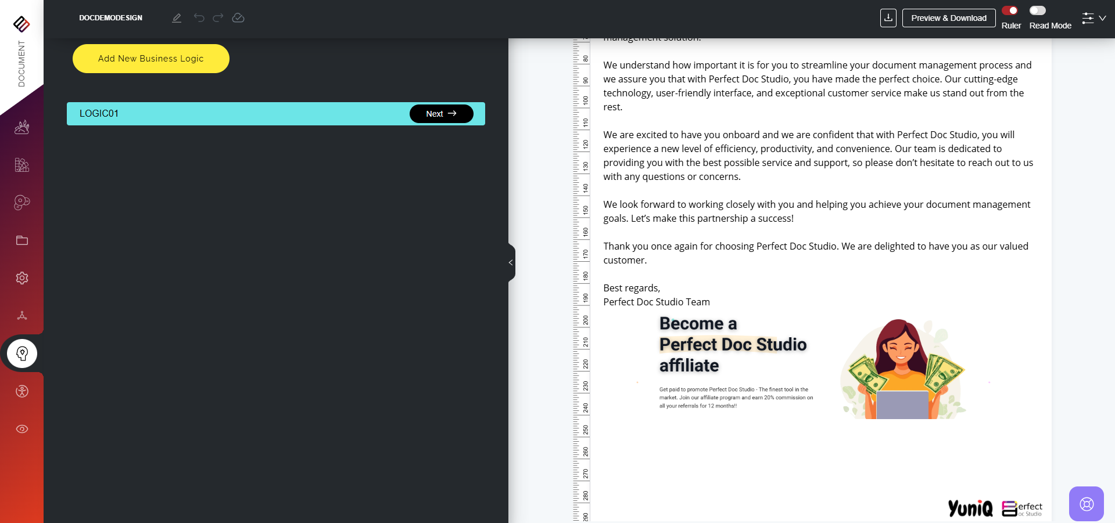
Task: Click the undo arrow icon
Action: point(199,18)
